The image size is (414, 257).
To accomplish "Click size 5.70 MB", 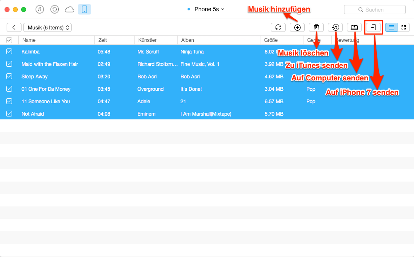I will tap(274, 114).
